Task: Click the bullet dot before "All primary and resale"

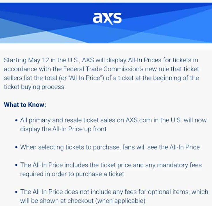Action: tap(16, 120)
